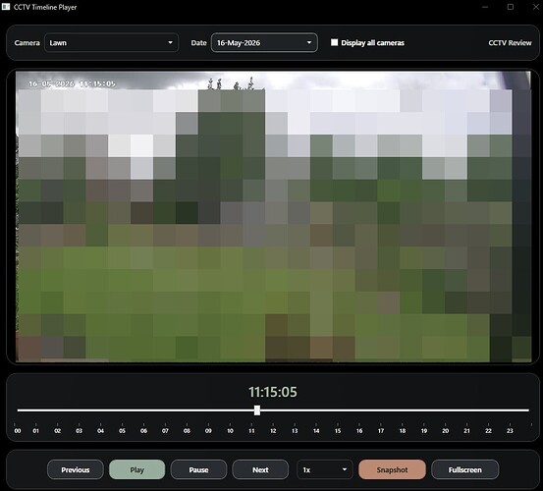The width and height of the screenshot is (543, 491).
Task: Click the timeline slider handle
Action: (257, 410)
